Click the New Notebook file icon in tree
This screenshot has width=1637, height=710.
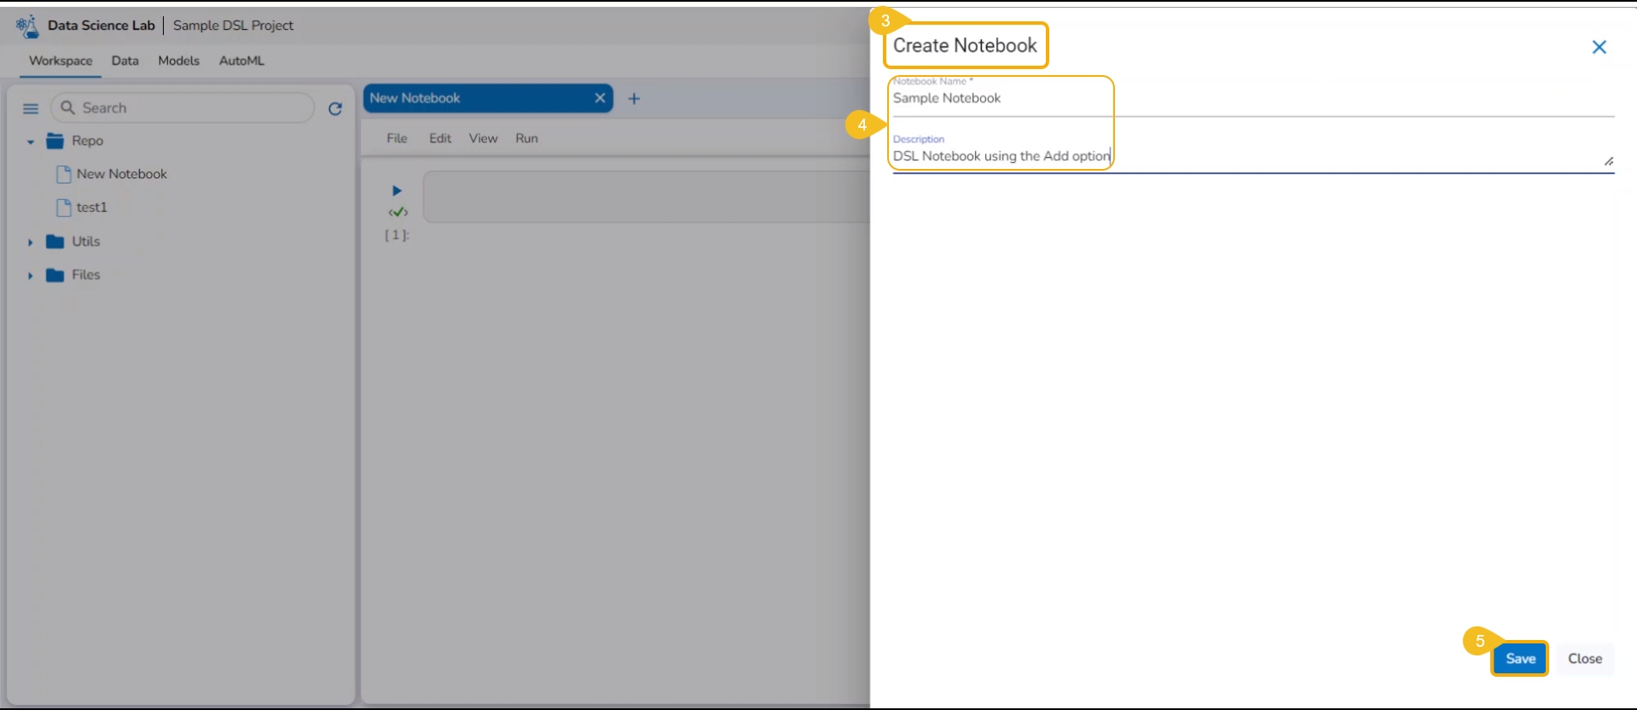pos(63,174)
